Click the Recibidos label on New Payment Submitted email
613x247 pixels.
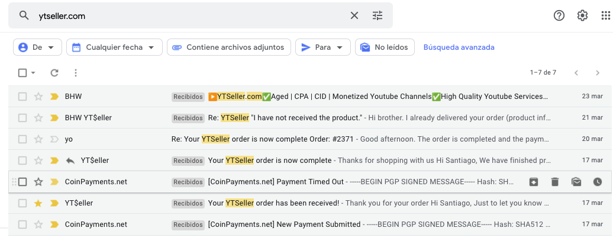point(188,224)
